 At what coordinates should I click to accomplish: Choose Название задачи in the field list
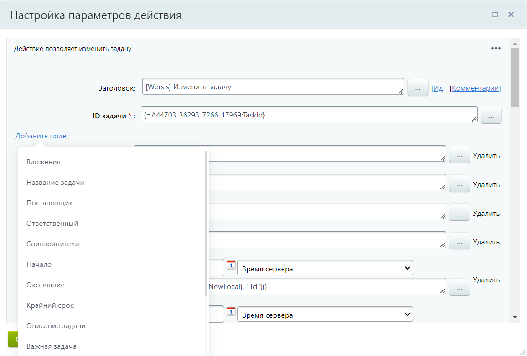point(55,183)
